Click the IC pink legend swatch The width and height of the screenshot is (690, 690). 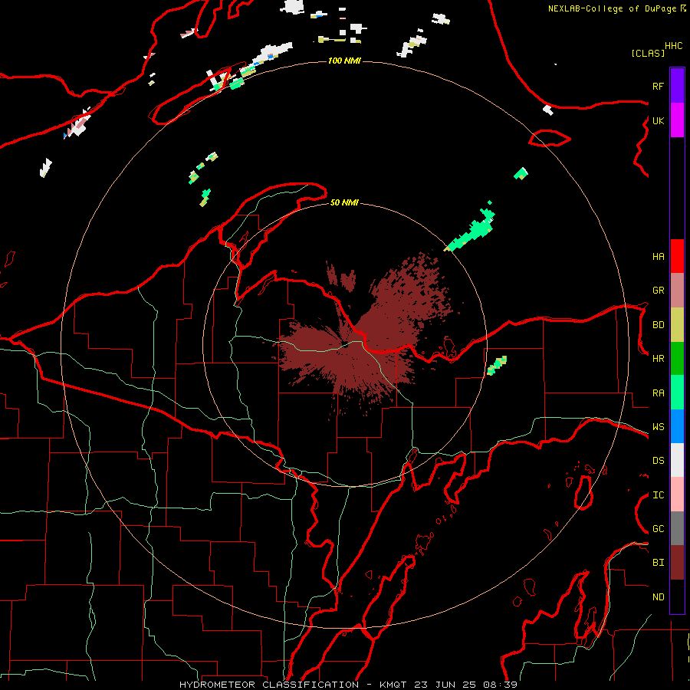coord(677,495)
